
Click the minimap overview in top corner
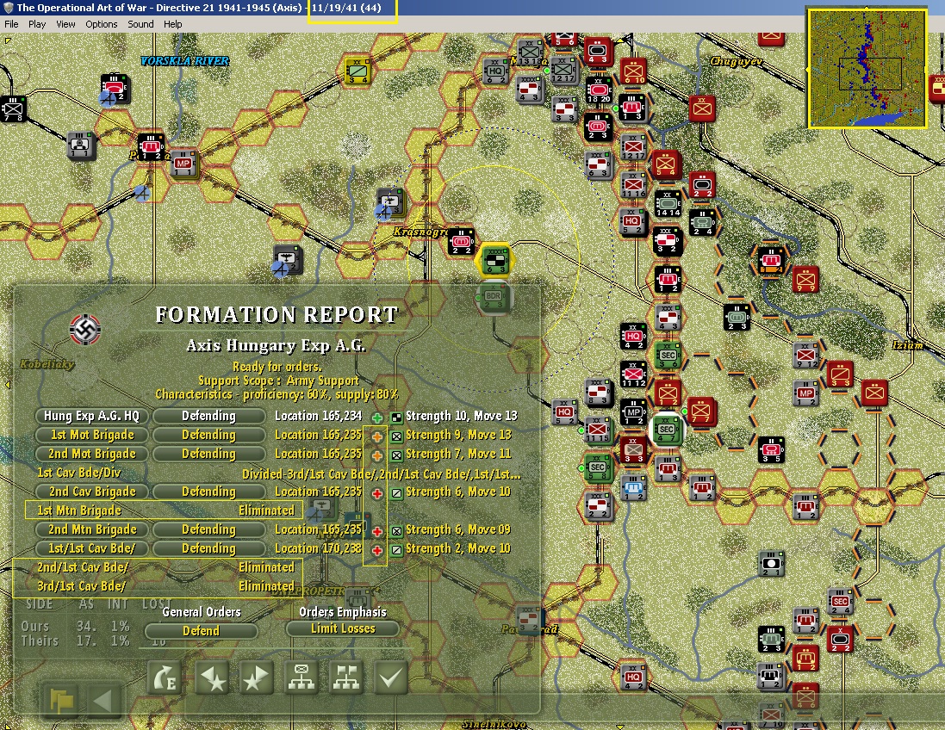click(x=867, y=68)
